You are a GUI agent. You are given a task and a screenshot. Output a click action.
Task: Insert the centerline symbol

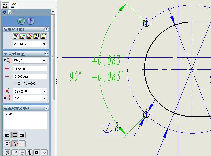click(x=30, y=153)
